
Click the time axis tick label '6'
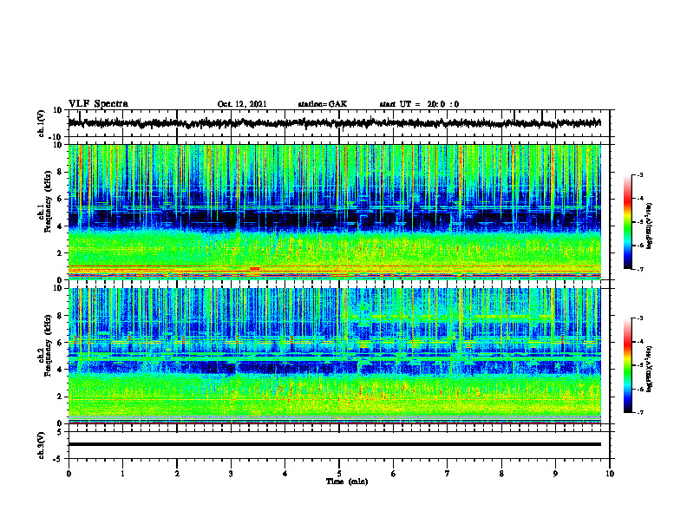(x=393, y=474)
